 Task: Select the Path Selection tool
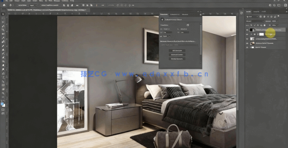(3, 81)
